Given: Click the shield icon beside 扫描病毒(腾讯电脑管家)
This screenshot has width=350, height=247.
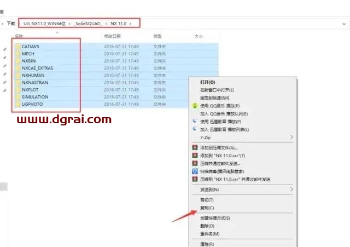Looking at the screenshot, I should tap(195, 171).
